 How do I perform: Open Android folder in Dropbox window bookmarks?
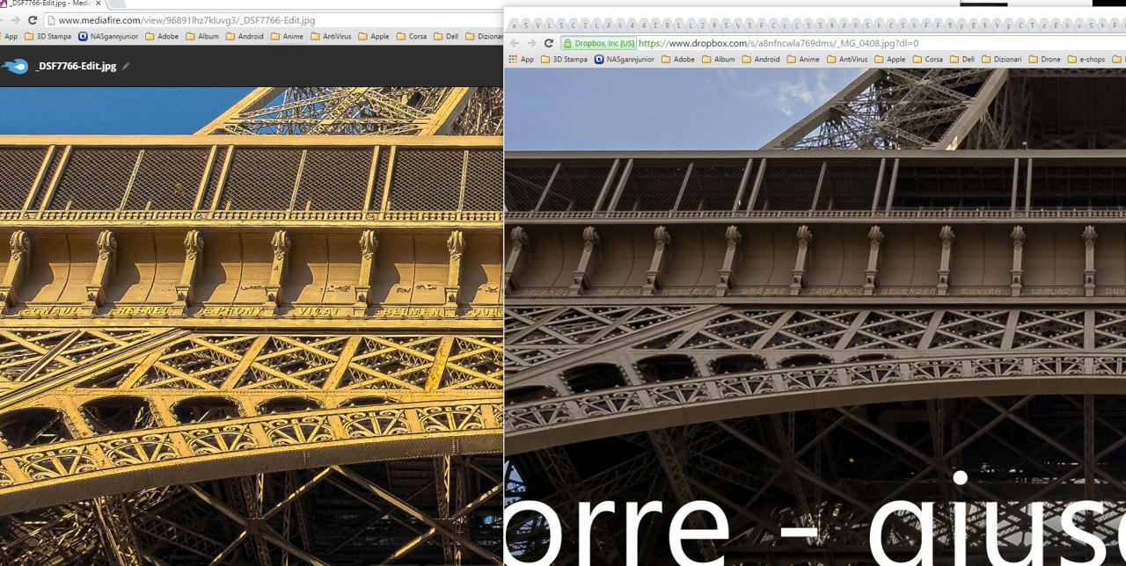tap(761, 59)
